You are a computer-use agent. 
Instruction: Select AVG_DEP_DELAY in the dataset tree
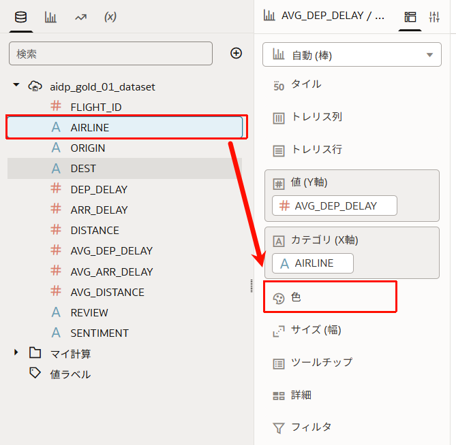tap(111, 251)
